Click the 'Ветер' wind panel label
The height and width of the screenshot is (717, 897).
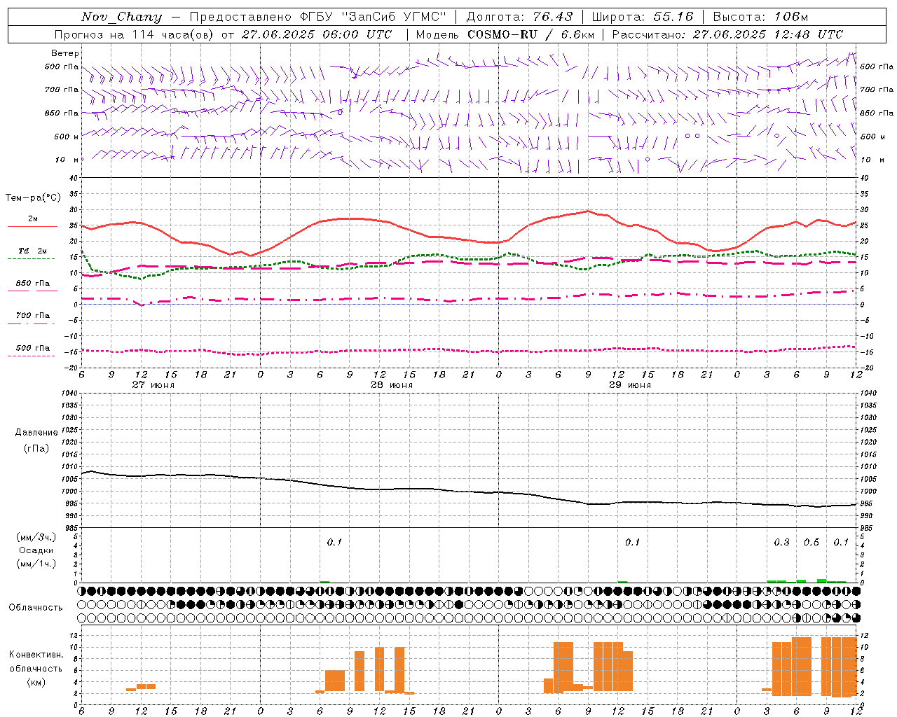(65, 53)
